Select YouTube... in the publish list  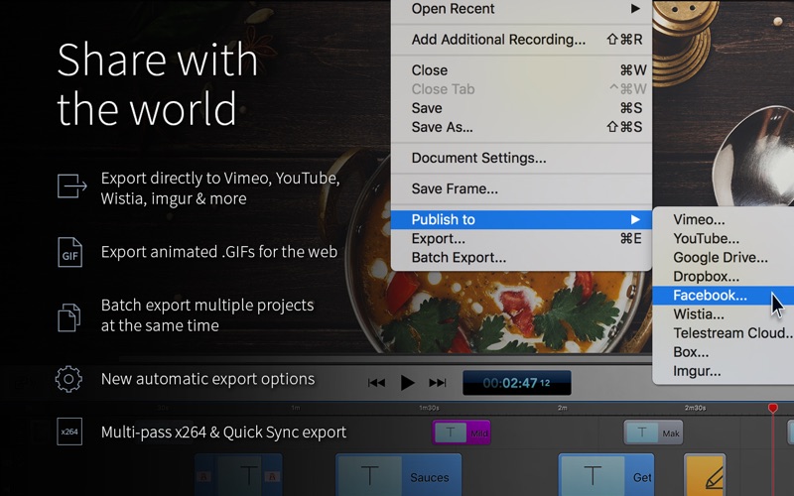706,238
